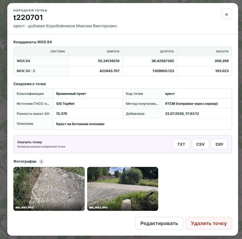This screenshot has width=242, height=239.
Task: Click the Система column header
Action: point(58,51)
